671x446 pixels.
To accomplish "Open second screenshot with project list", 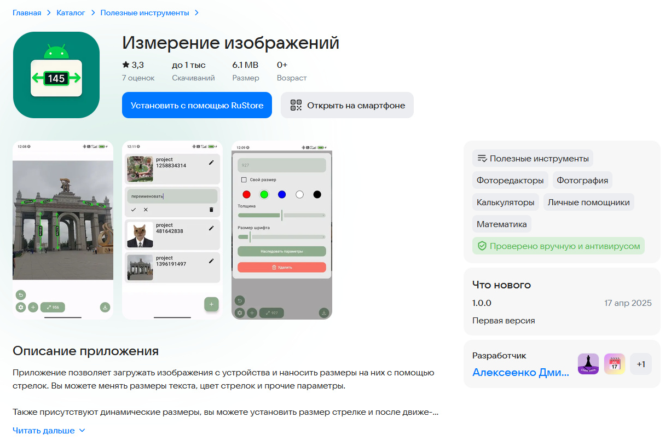I will (172, 230).
